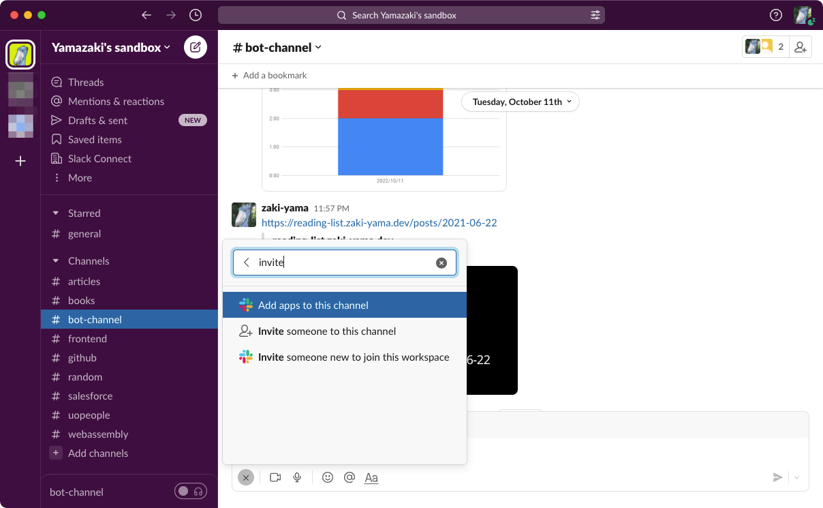Record an audio clip with microphone icon
The width and height of the screenshot is (823, 508).
[x=297, y=477]
